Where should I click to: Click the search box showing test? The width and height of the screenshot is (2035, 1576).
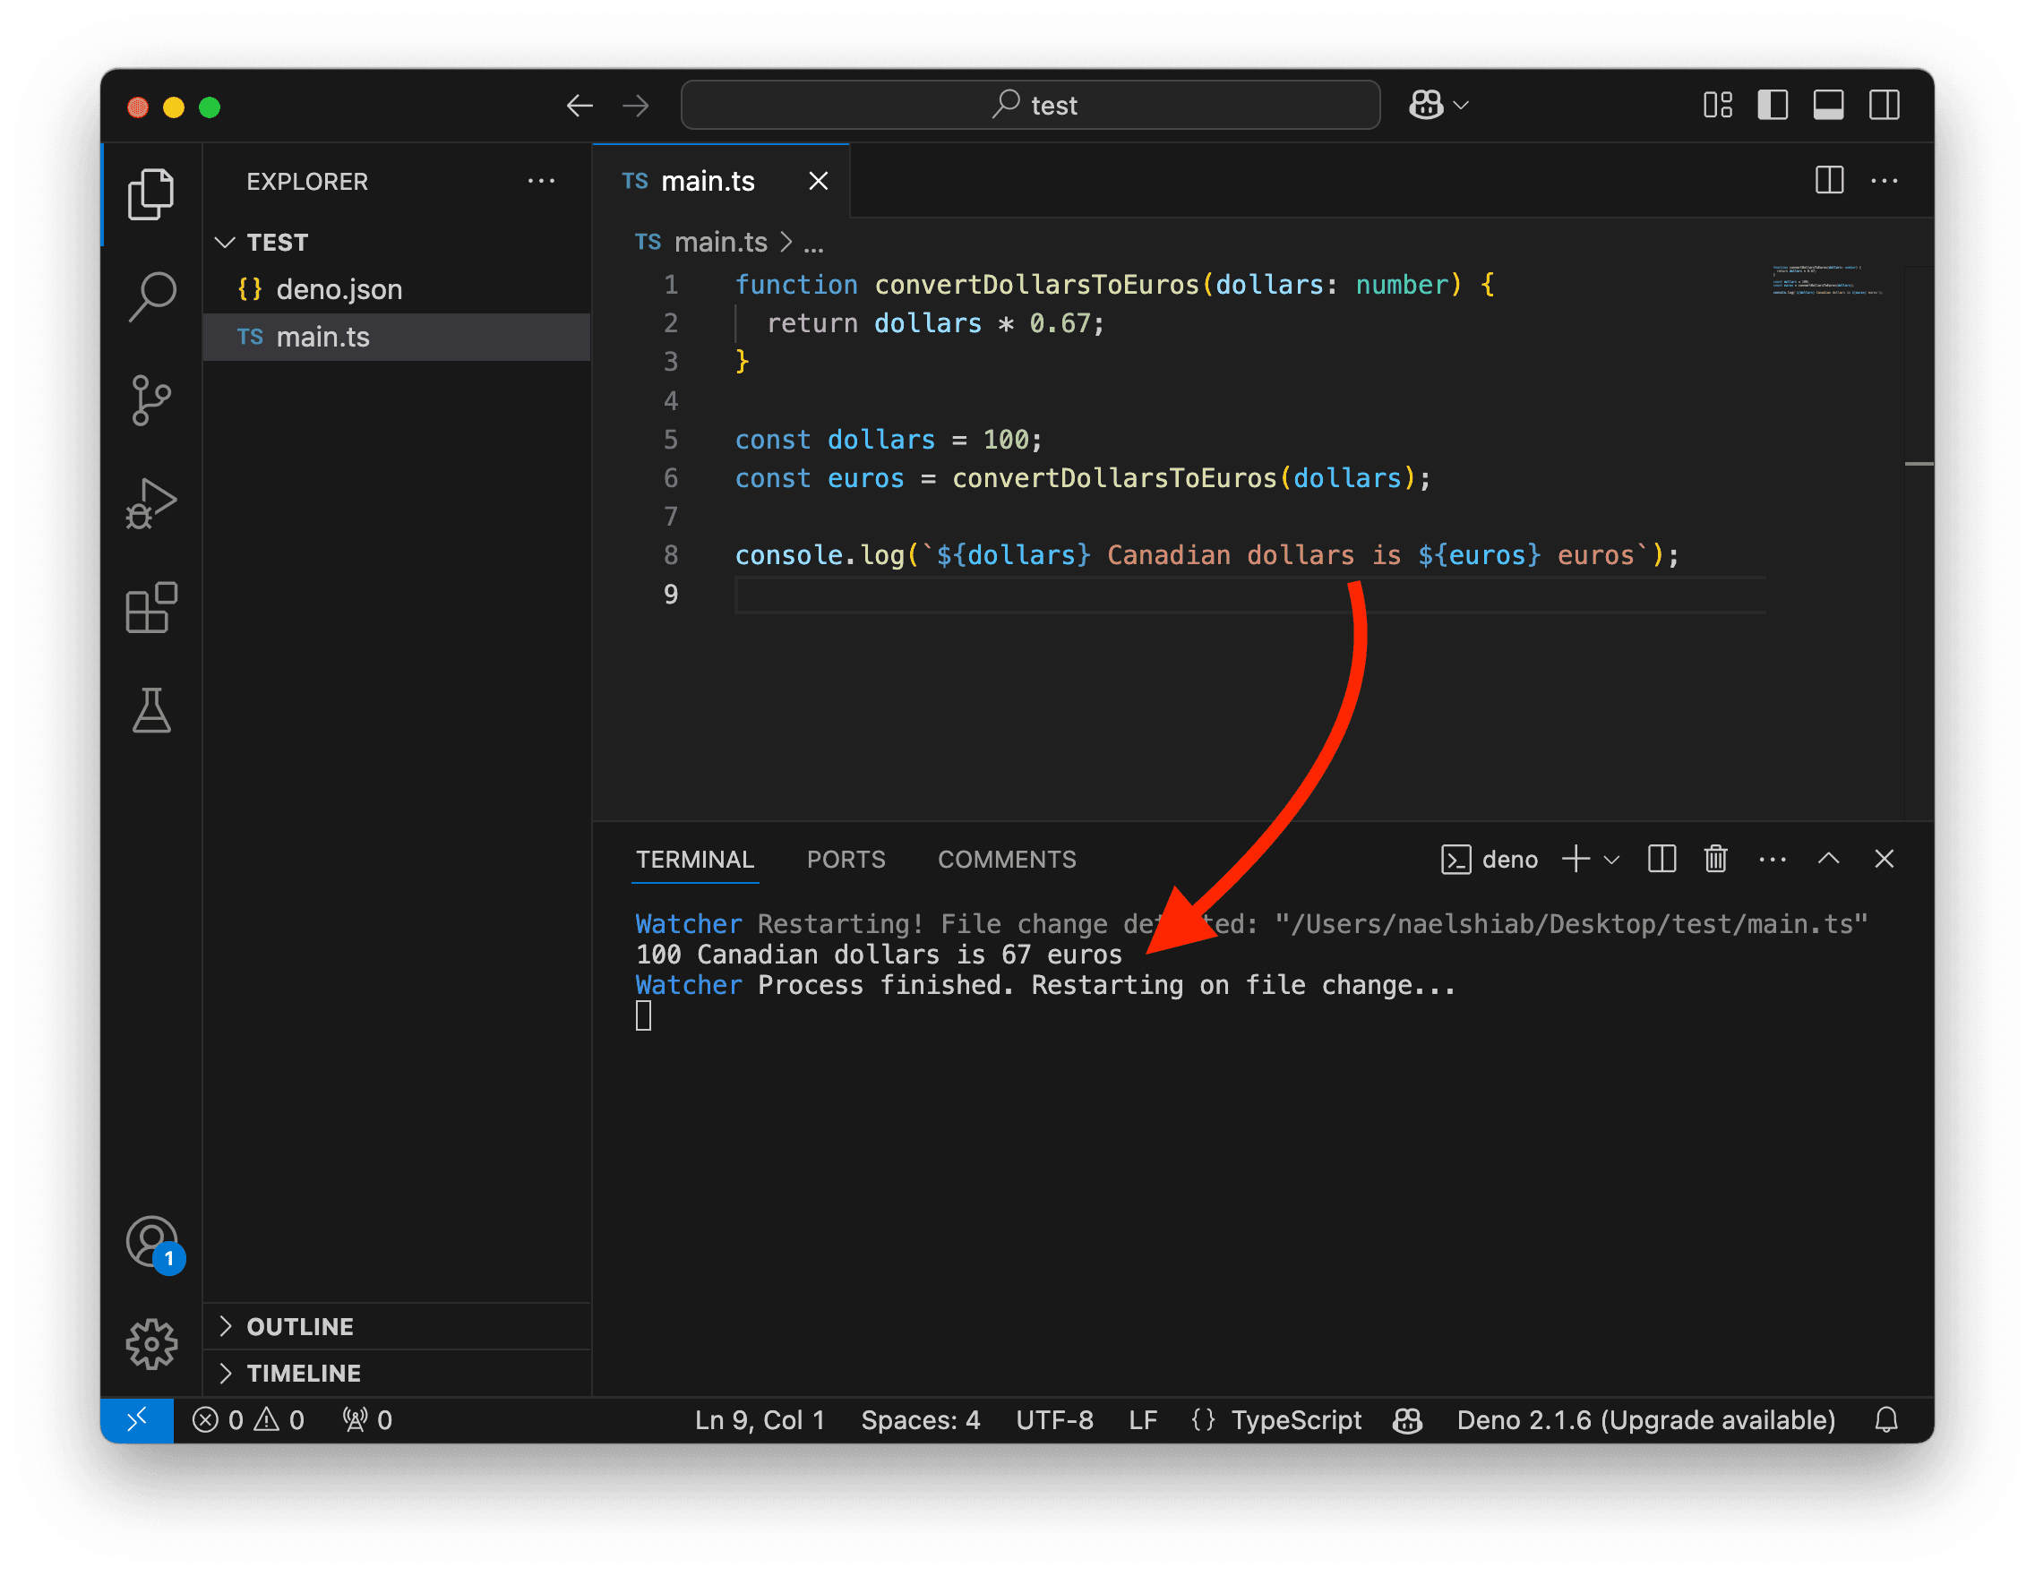[1030, 106]
